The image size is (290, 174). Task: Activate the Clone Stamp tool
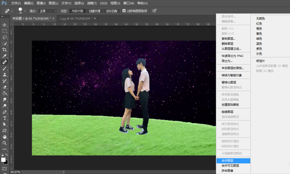pyautogui.click(x=5, y=75)
